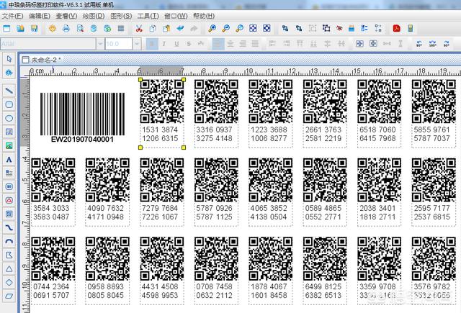Cut selection with scissors icon

139,29
